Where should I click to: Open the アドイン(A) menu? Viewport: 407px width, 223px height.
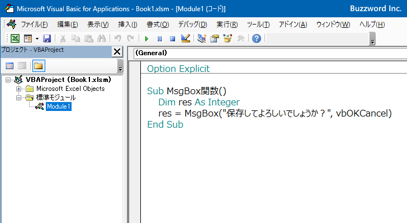(x=293, y=25)
